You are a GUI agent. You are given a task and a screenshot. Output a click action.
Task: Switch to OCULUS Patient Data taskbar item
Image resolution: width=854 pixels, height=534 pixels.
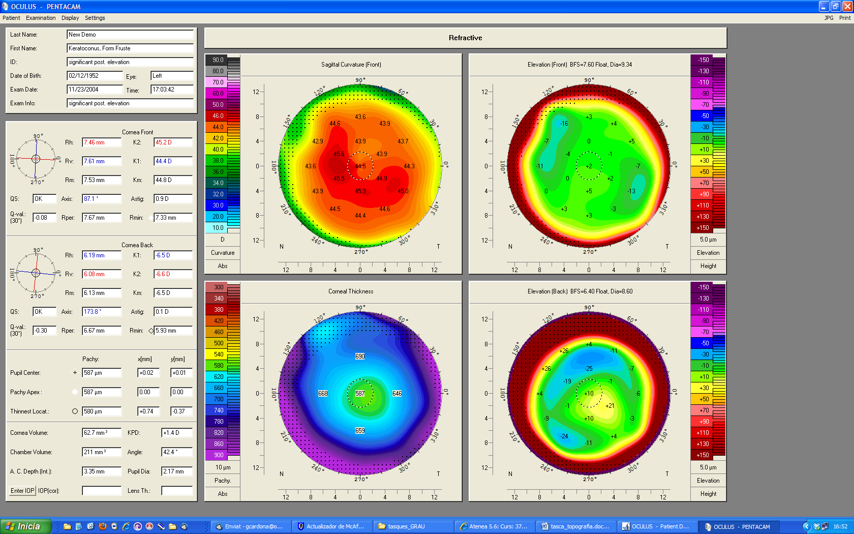click(657, 526)
